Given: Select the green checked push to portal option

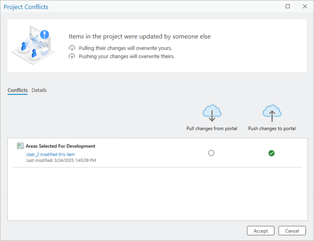Looking at the screenshot, I should (x=271, y=153).
